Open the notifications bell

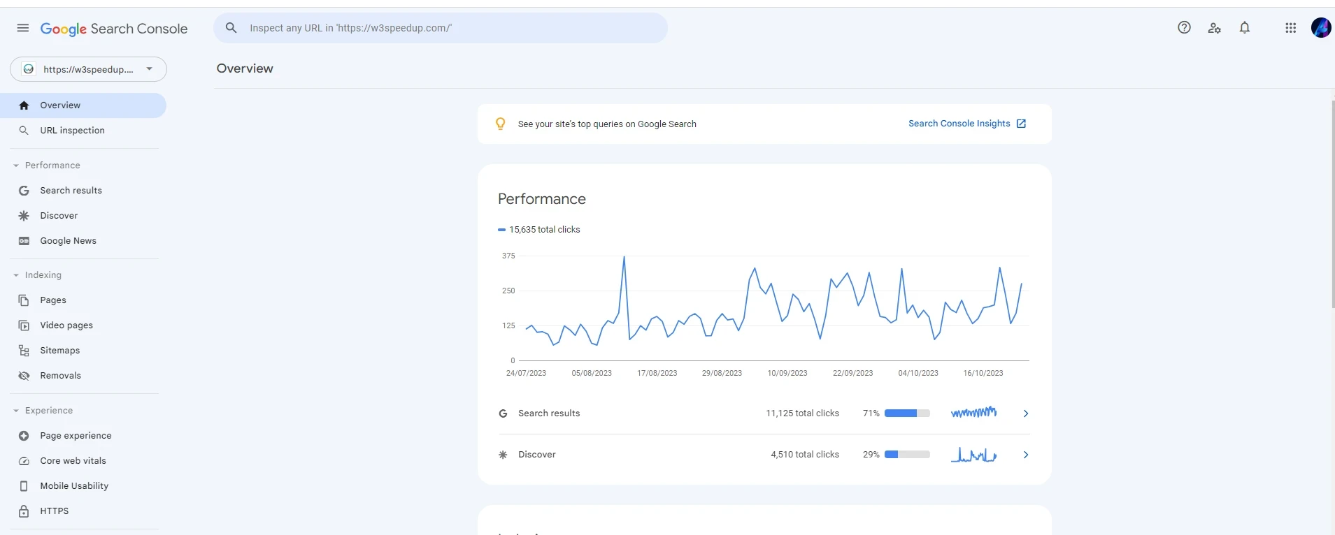pos(1245,28)
